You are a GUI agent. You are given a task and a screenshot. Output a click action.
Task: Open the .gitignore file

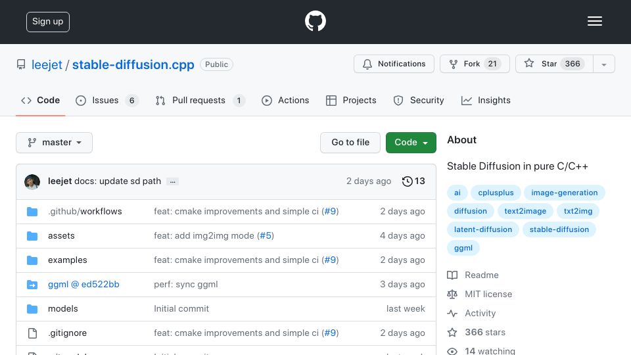tap(67, 333)
